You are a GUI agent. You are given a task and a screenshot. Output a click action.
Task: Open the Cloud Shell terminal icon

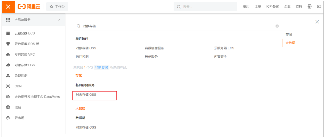click(x=319, y=7)
